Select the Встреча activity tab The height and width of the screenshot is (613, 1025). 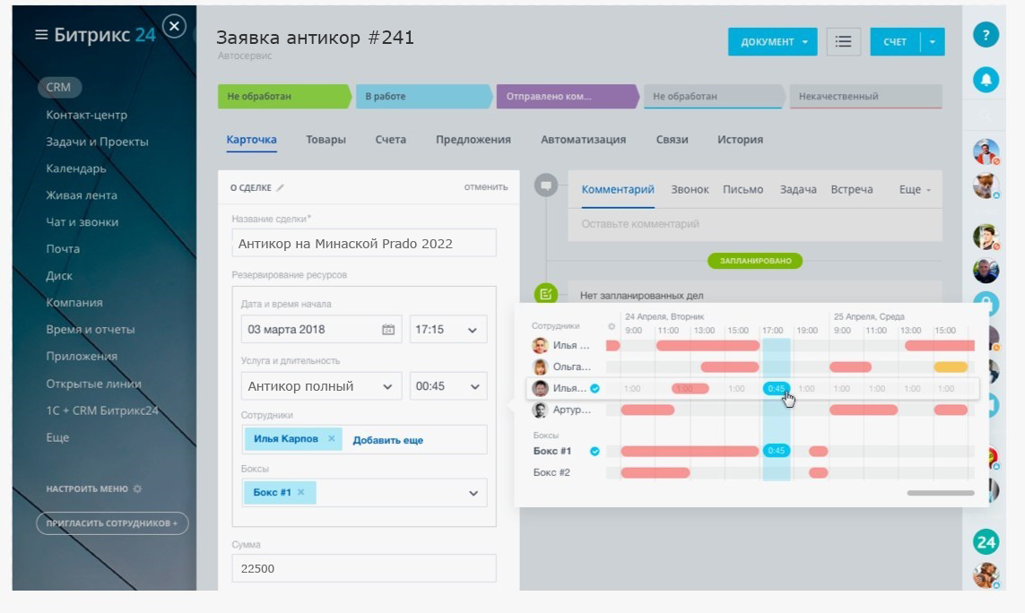852,189
